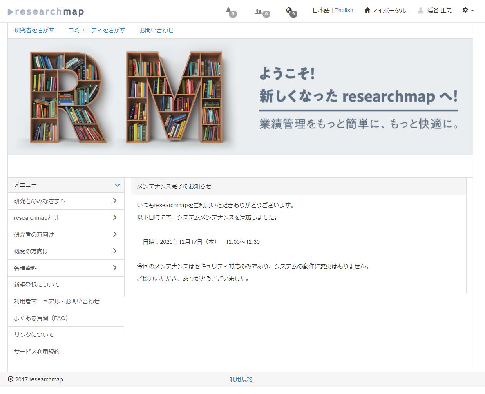485x394 pixels.
Task: Open 利用者マニュアル・お問い合わせ menu entry
Action: pyautogui.click(x=65, y=301)
